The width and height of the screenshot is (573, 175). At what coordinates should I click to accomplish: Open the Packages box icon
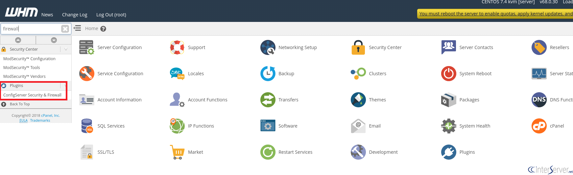[449, 100]
